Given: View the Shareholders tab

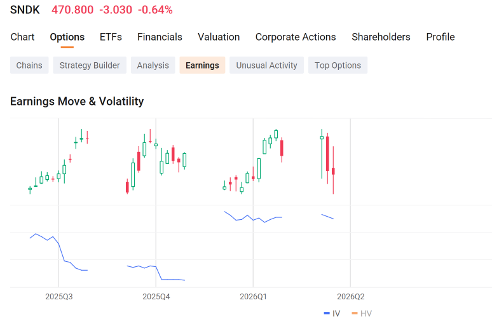Looking at the screenshot, I should pos(381,37).
